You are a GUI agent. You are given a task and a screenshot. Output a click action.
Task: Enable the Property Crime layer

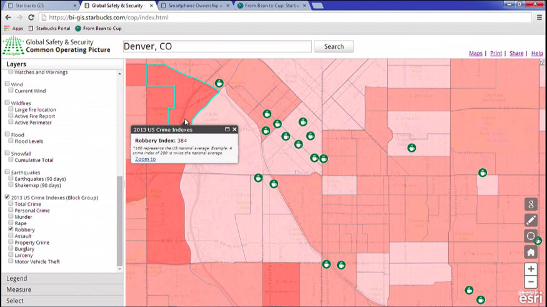[11, 242]
